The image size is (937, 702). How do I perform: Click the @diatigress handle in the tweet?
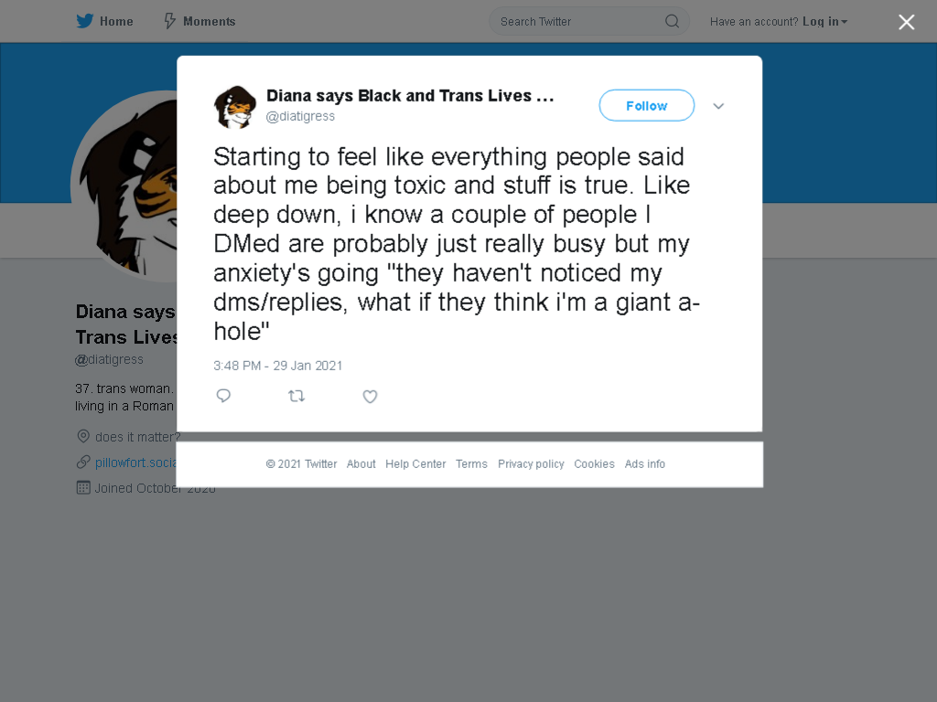click(300, 116)
